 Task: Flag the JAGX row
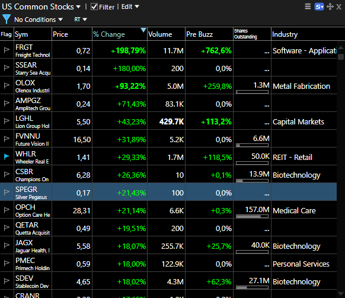coord(7,245)
